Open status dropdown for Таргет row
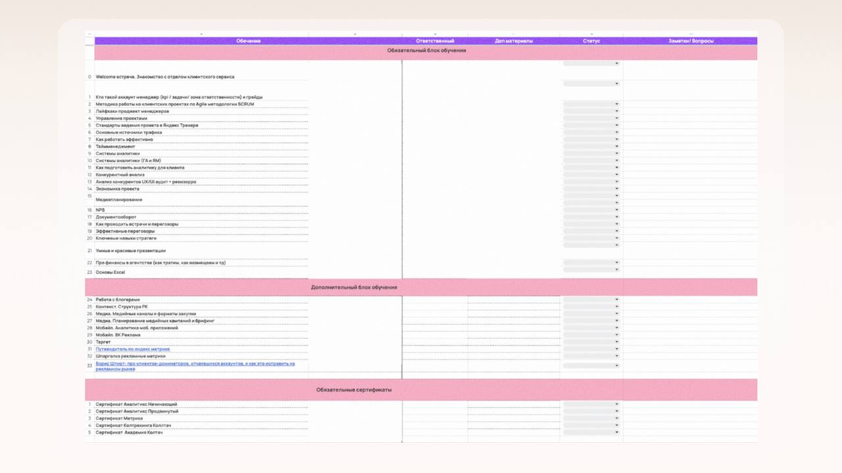 (591, 342)
